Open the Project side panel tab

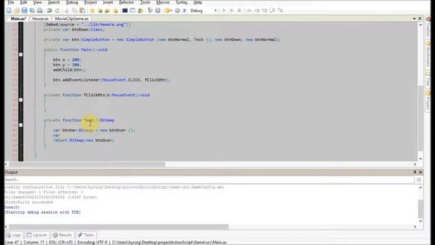pyautogui.click(x=428, y=101)
